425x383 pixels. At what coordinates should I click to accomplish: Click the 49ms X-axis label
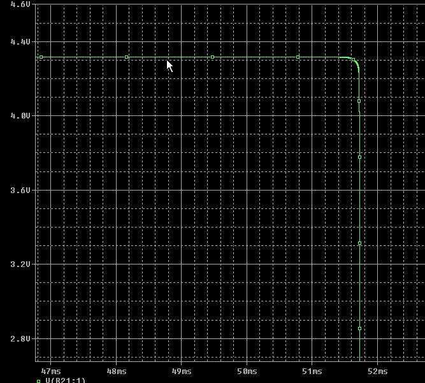[x=182, y=371]
